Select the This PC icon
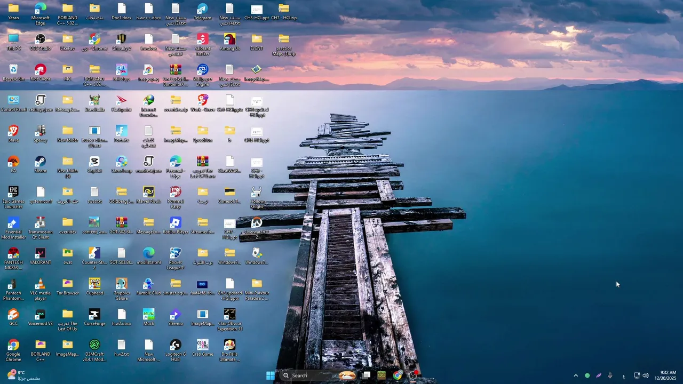The image size is (683, 384). click(x=13, y=42)
